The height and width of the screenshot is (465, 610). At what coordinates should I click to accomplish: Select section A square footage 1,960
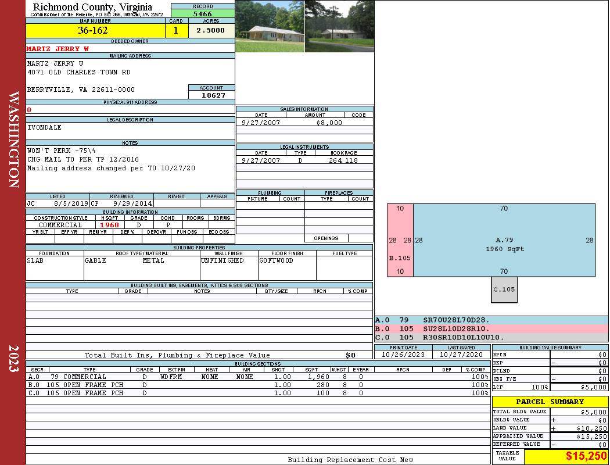click(318, 377)
